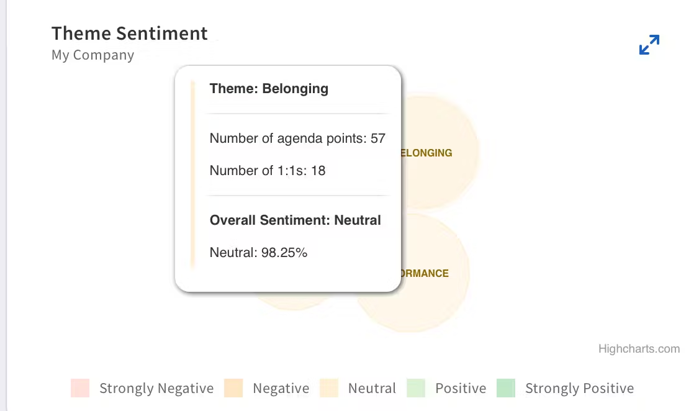Click the Strongly Negative legend color box
This screenshot has width=699, height=411.
pyautogui.click(x=80, y=388)
